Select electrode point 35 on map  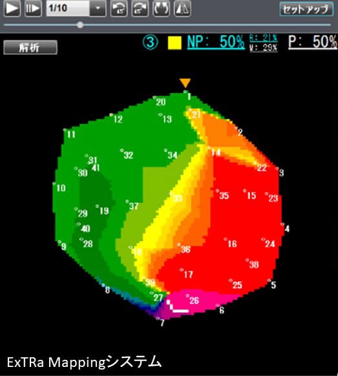point(222,194)
